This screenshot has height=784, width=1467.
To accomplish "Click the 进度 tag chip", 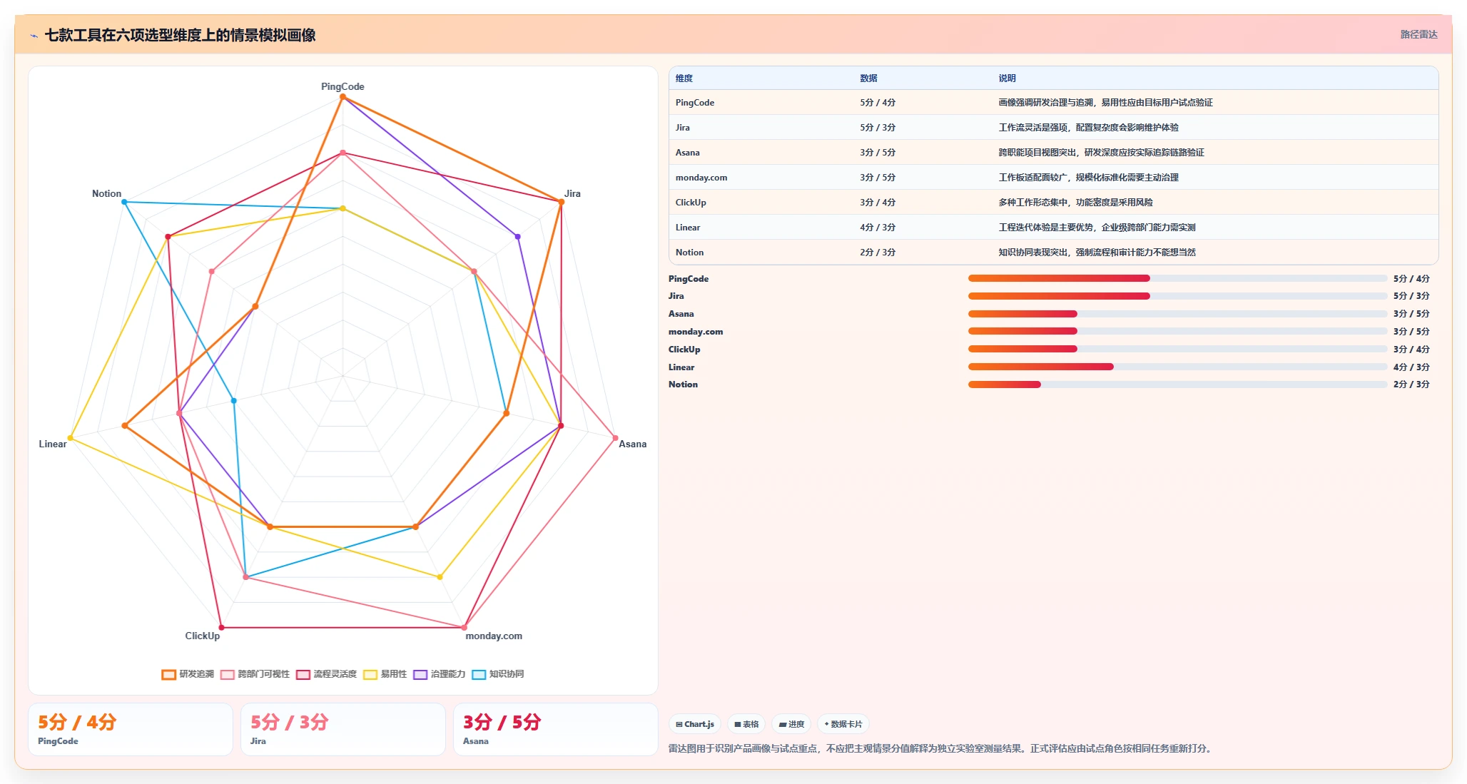I will point(791,724).
